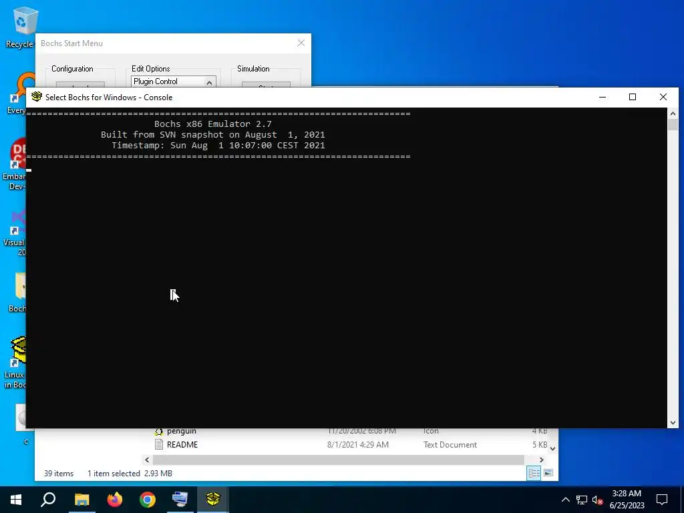Screen dimensions: 684x513
Task: Click the Bochs console title bar icon
Action: pos(37,97)
